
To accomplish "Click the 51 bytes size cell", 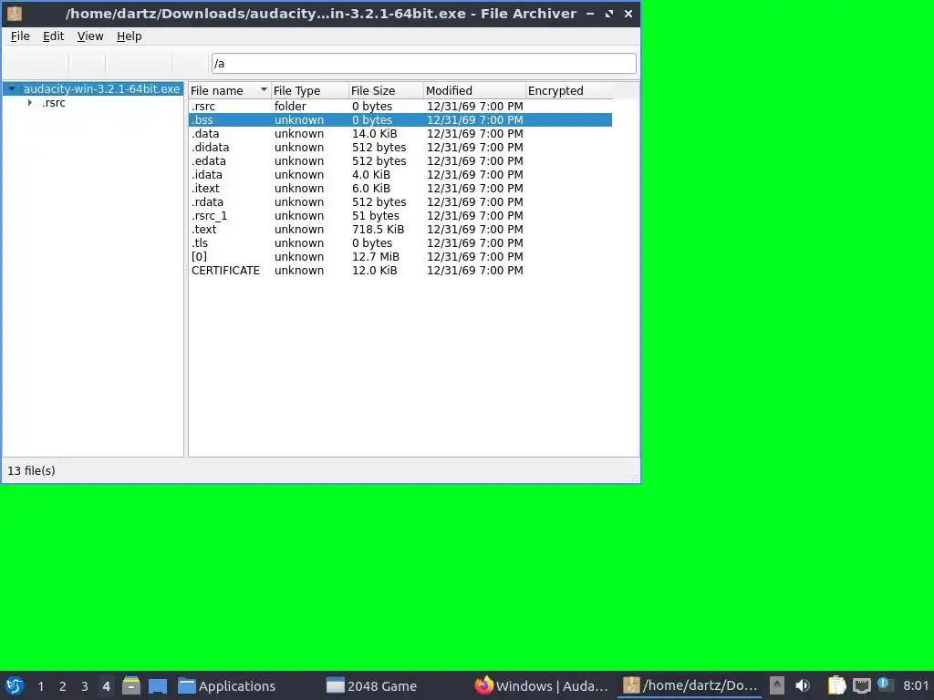I will point(375,215).
